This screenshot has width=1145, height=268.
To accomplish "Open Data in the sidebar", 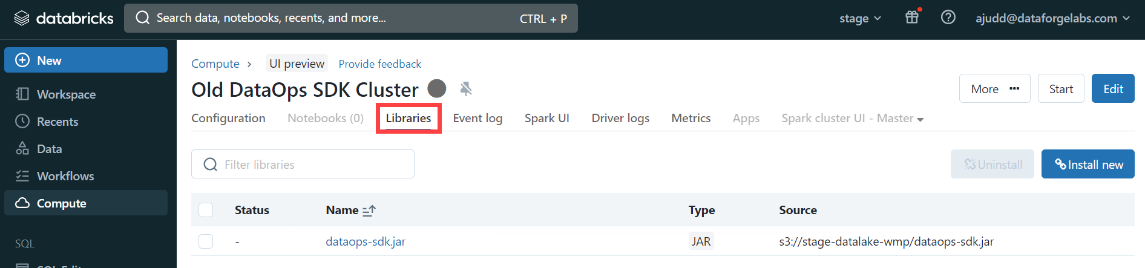I will [x=86, y=148].
